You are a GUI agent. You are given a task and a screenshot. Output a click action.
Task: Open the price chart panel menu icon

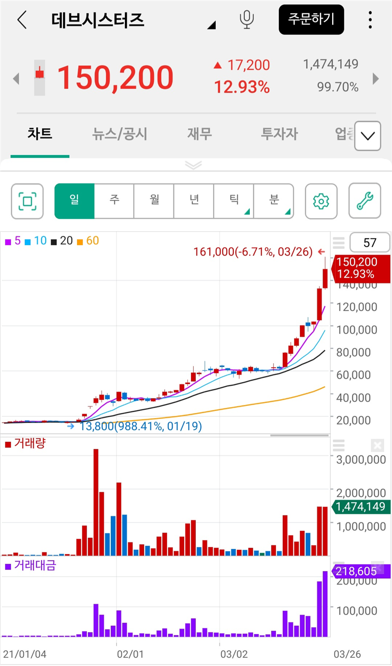(339, 243)
